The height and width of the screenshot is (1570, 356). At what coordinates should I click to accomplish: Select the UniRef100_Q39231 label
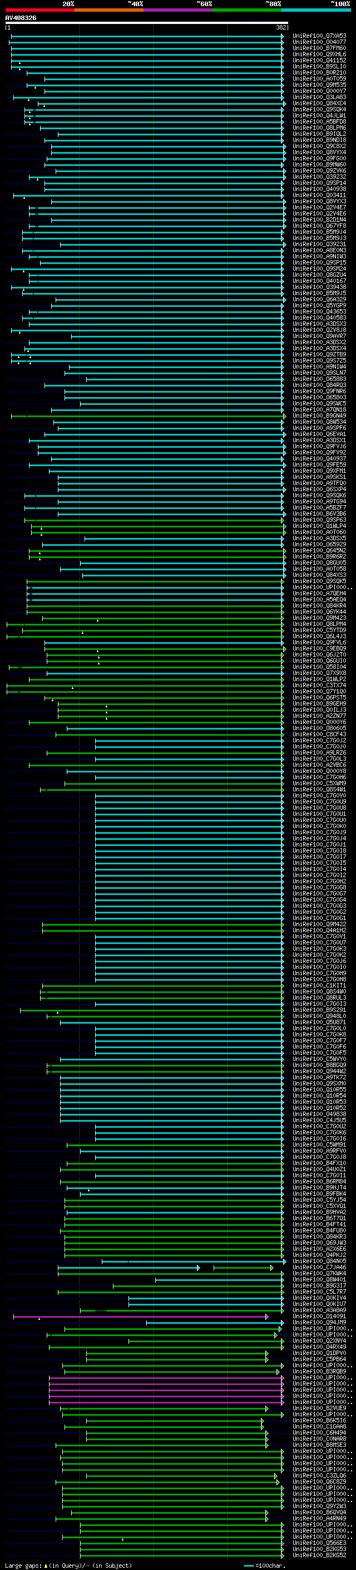(x=319, y=244)
